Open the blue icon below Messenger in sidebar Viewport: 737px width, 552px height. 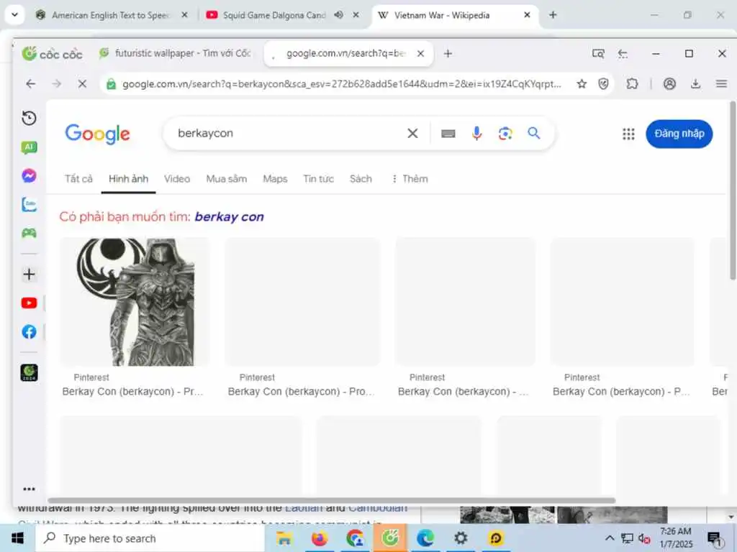(x=29, y=205)
